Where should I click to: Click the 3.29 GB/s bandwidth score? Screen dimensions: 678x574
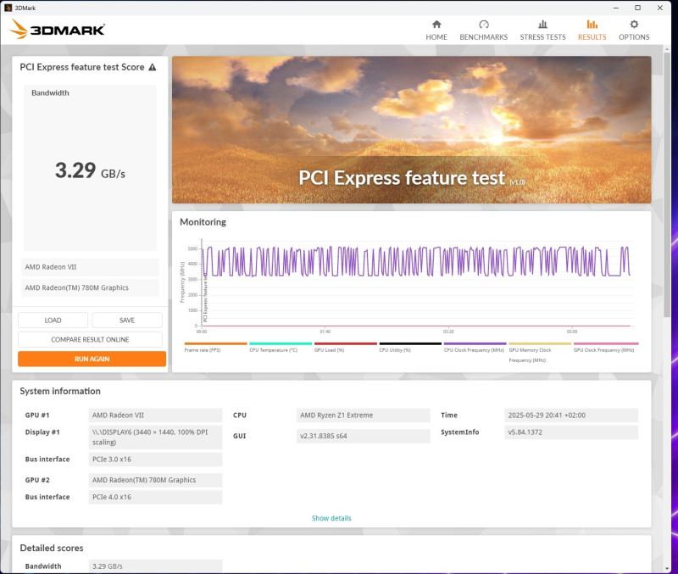[90, 170]
